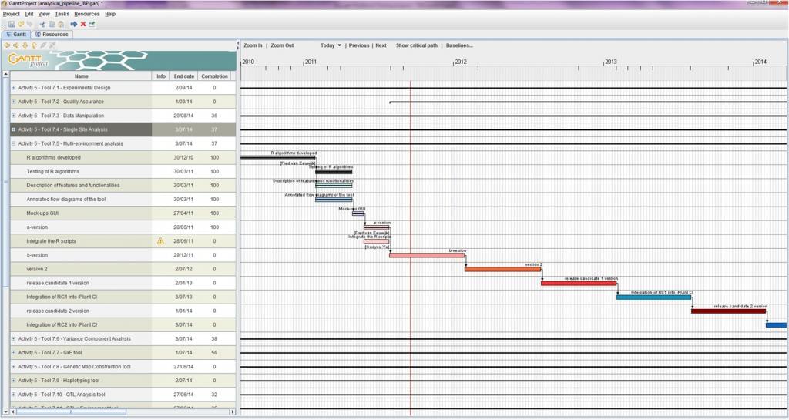The width and height of the screenshot is (789, 420).
Task: Expand Tool 7.6 - Variance Component Analysis task
Action: pos(14,339)
